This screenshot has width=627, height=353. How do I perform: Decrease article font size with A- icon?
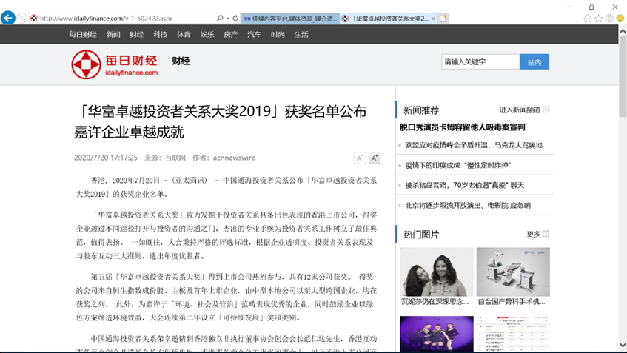360,158
